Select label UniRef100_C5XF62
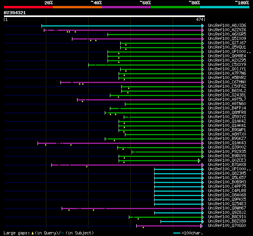 (227, 87)
